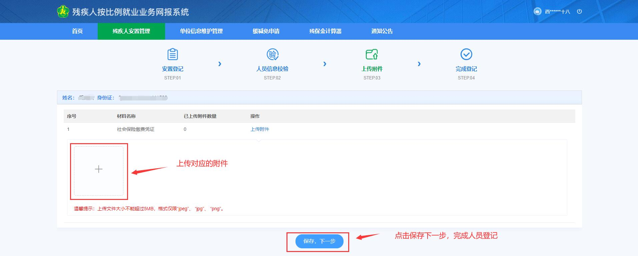Go to 单位信息维护管理 menu

click(x=201, y=31)
